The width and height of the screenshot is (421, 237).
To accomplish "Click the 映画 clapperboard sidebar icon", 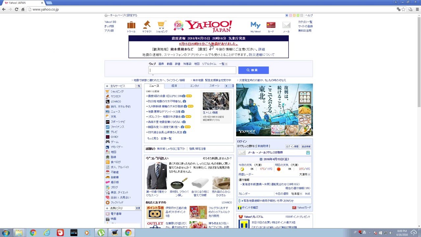I will [108, 219].
